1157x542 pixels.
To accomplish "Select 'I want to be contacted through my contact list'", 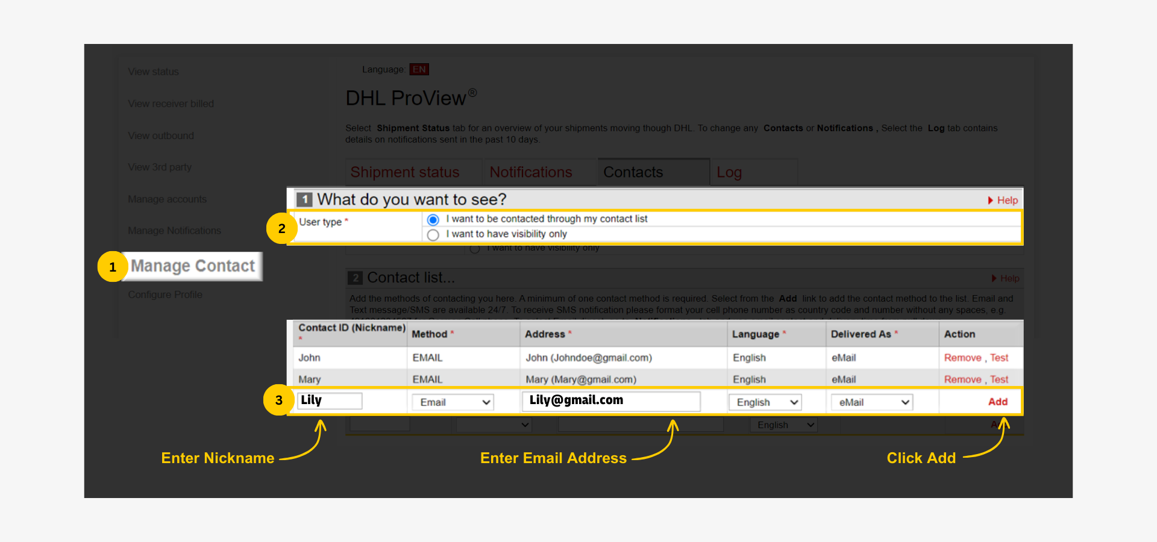I will coord(433,220).
